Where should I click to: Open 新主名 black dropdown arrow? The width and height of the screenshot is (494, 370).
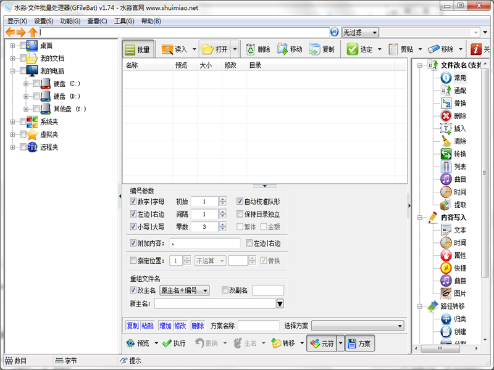pos(280,303)
